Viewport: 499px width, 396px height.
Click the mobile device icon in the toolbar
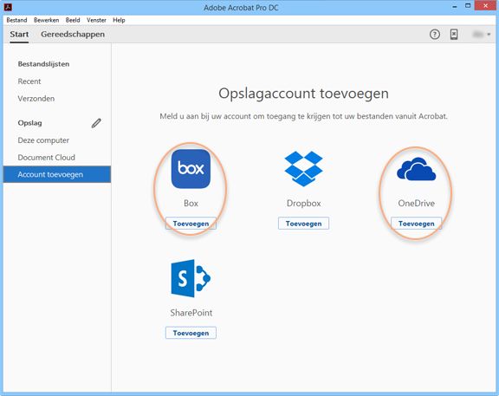(x=454, y=34)
